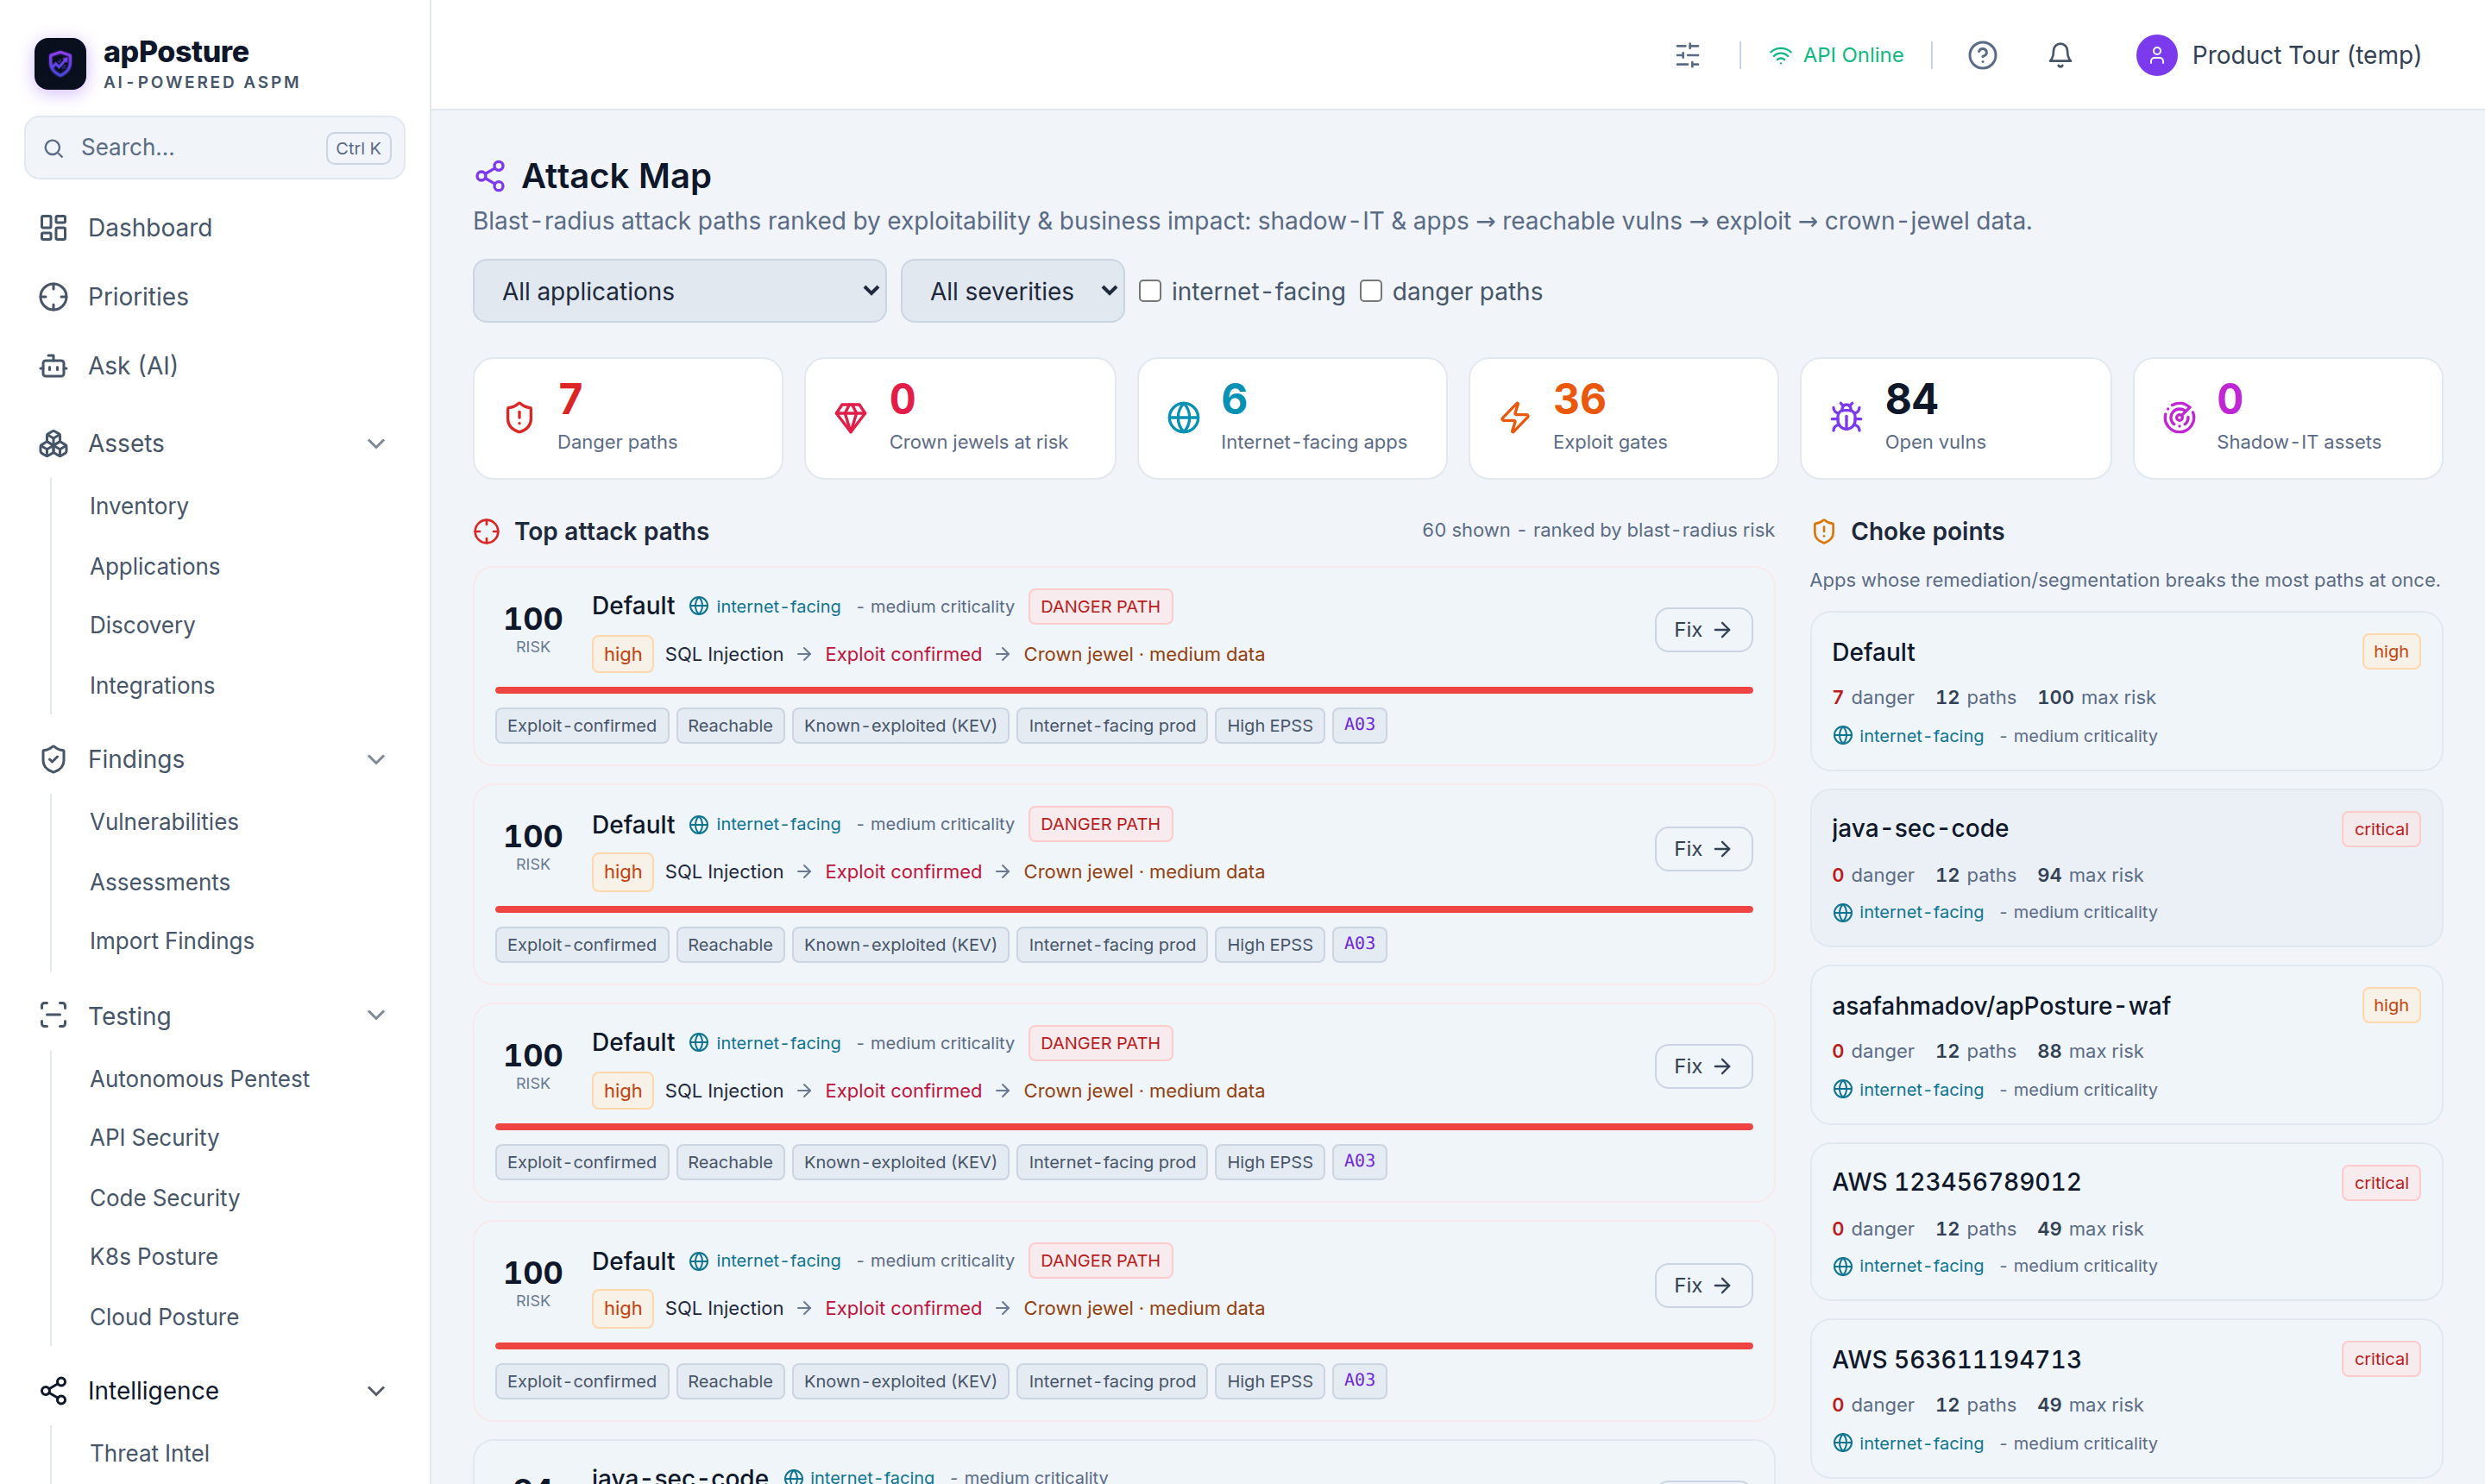This screenshot has height=1484, width=2485.
Task: Click the first path's red risk bar
Action: coord(1124,691)
